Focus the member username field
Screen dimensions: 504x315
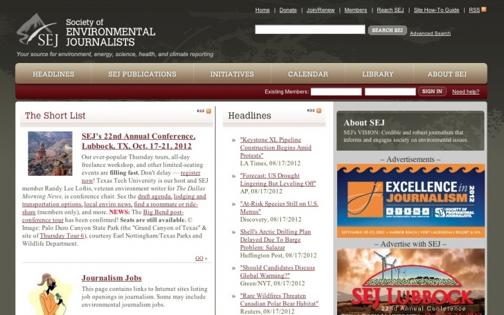[x=336, y=91]
